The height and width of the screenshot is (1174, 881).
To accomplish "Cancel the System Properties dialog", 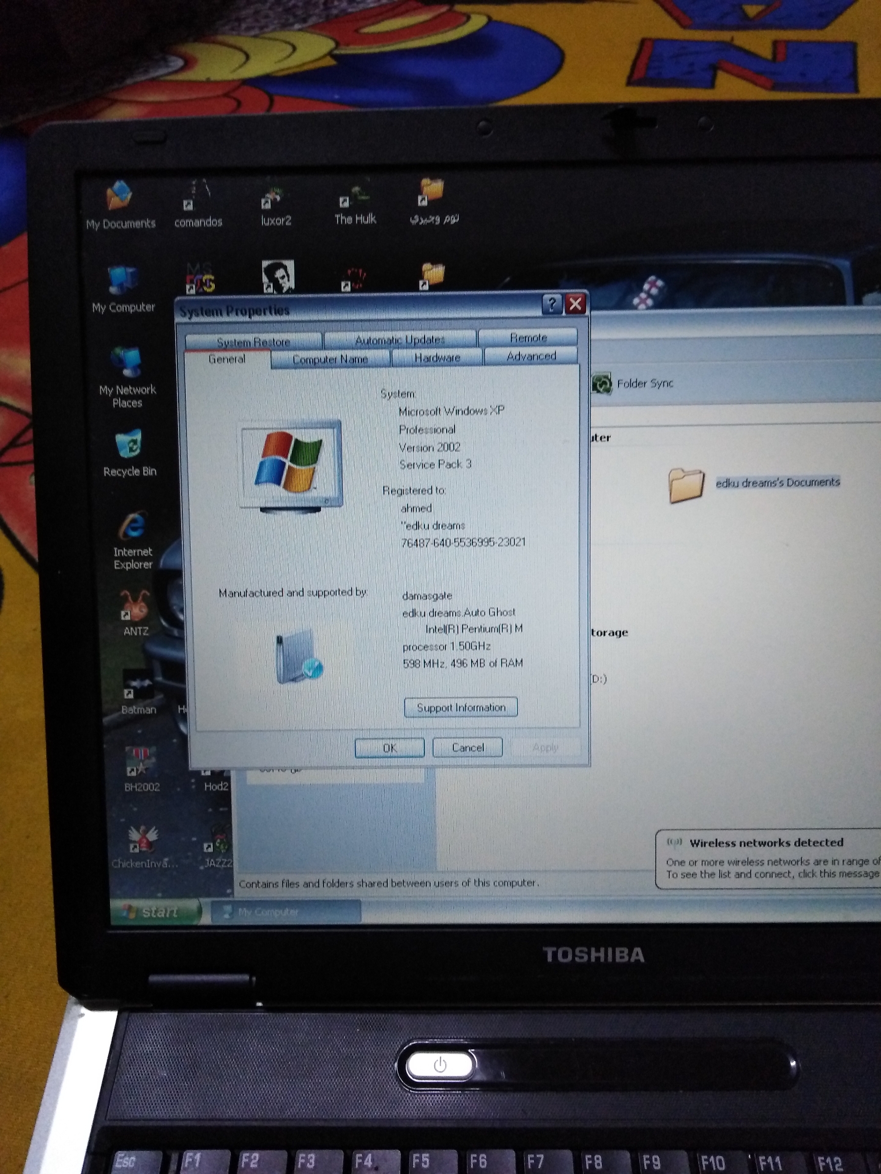I will coord(468,747).
